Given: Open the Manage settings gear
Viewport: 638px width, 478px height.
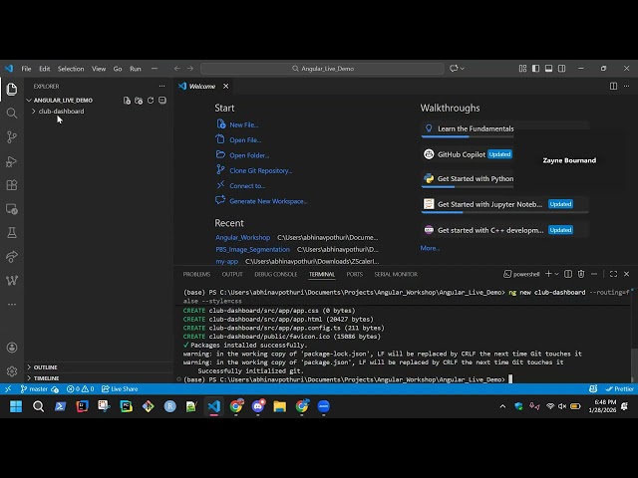Looking at the screenshot, I should (12, 371).
